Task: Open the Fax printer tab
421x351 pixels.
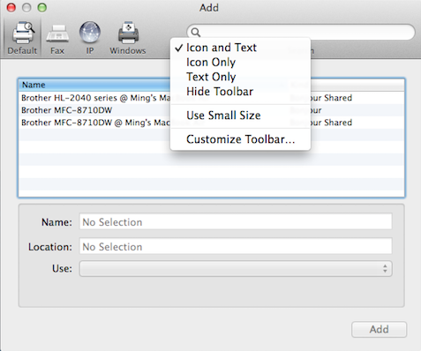Action: (57, 38)
